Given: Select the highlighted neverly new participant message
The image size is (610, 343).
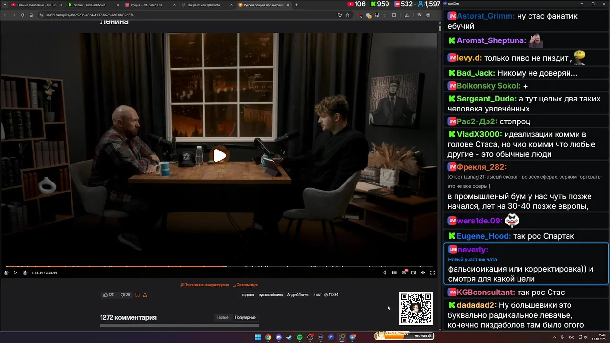Looking at the screenshot, I should click(x=526, y=264).
